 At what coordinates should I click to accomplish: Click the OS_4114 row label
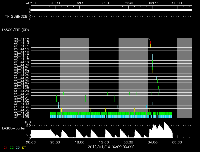tap(21, 46)
